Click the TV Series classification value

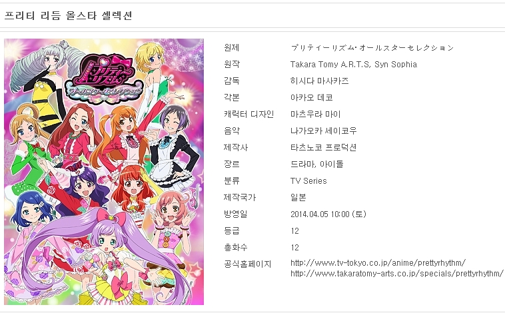308,181
